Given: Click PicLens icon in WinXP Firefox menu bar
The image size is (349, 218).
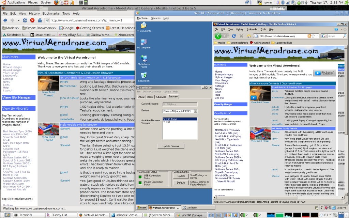Looking at the screenshot, I should (336, 29).
